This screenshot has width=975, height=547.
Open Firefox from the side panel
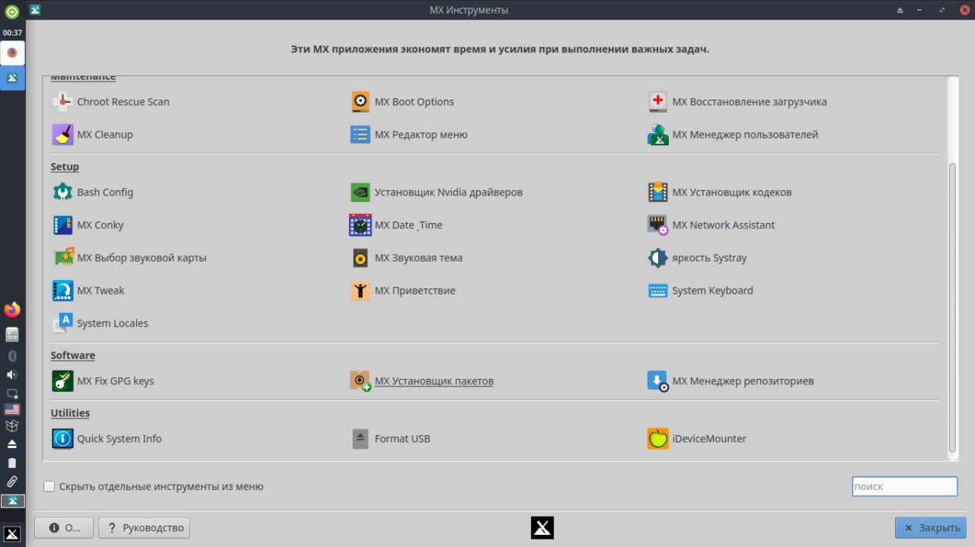point(12,310)
